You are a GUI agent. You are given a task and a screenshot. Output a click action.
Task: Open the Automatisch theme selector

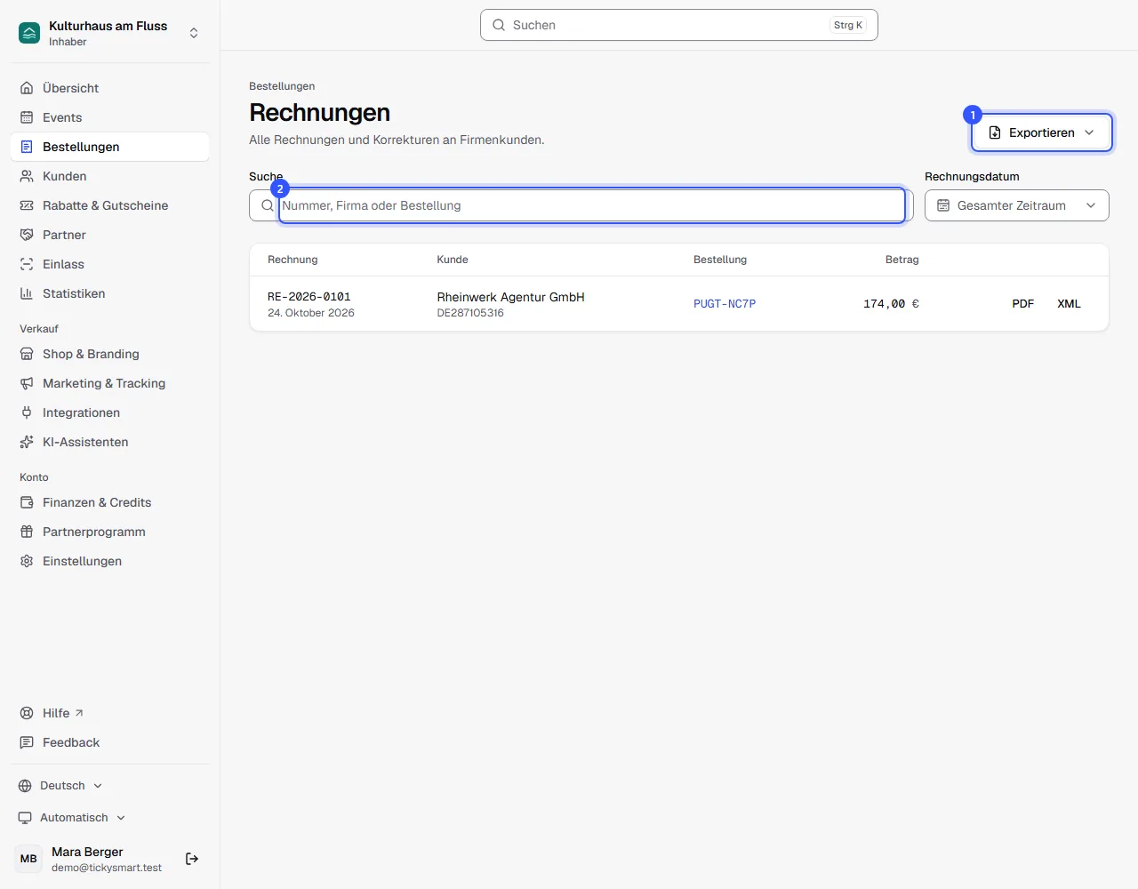click(72, 818)
